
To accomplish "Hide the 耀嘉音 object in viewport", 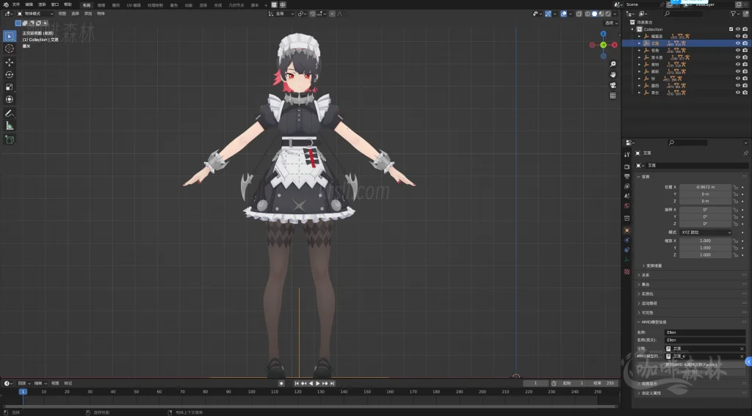I will [x=737, y=36].
